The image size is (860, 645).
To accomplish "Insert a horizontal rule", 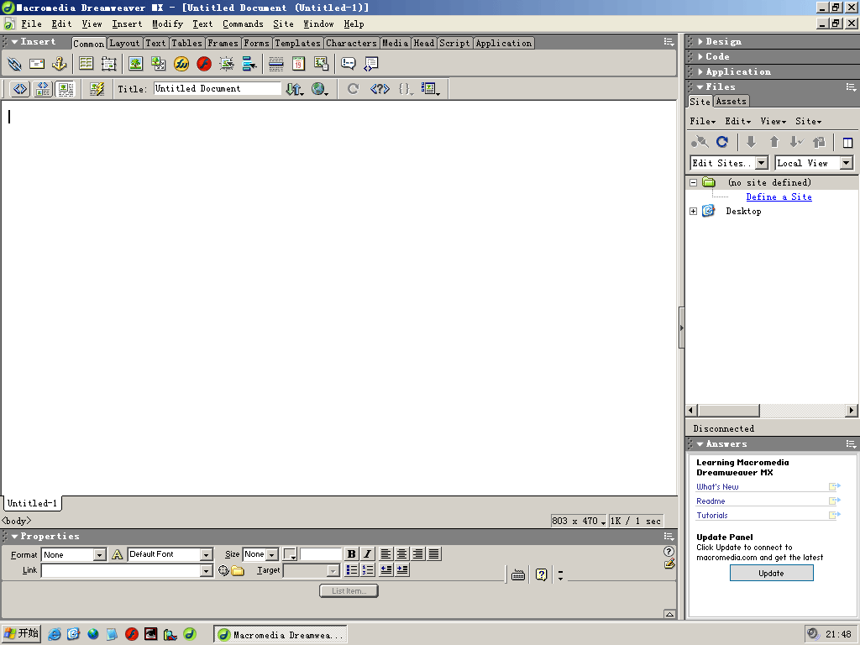I will (x=275, y=64).
